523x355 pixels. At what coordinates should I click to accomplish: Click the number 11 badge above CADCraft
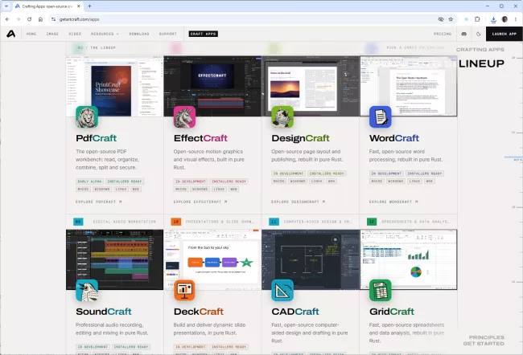pyautogui.click(x=274, y=222)
